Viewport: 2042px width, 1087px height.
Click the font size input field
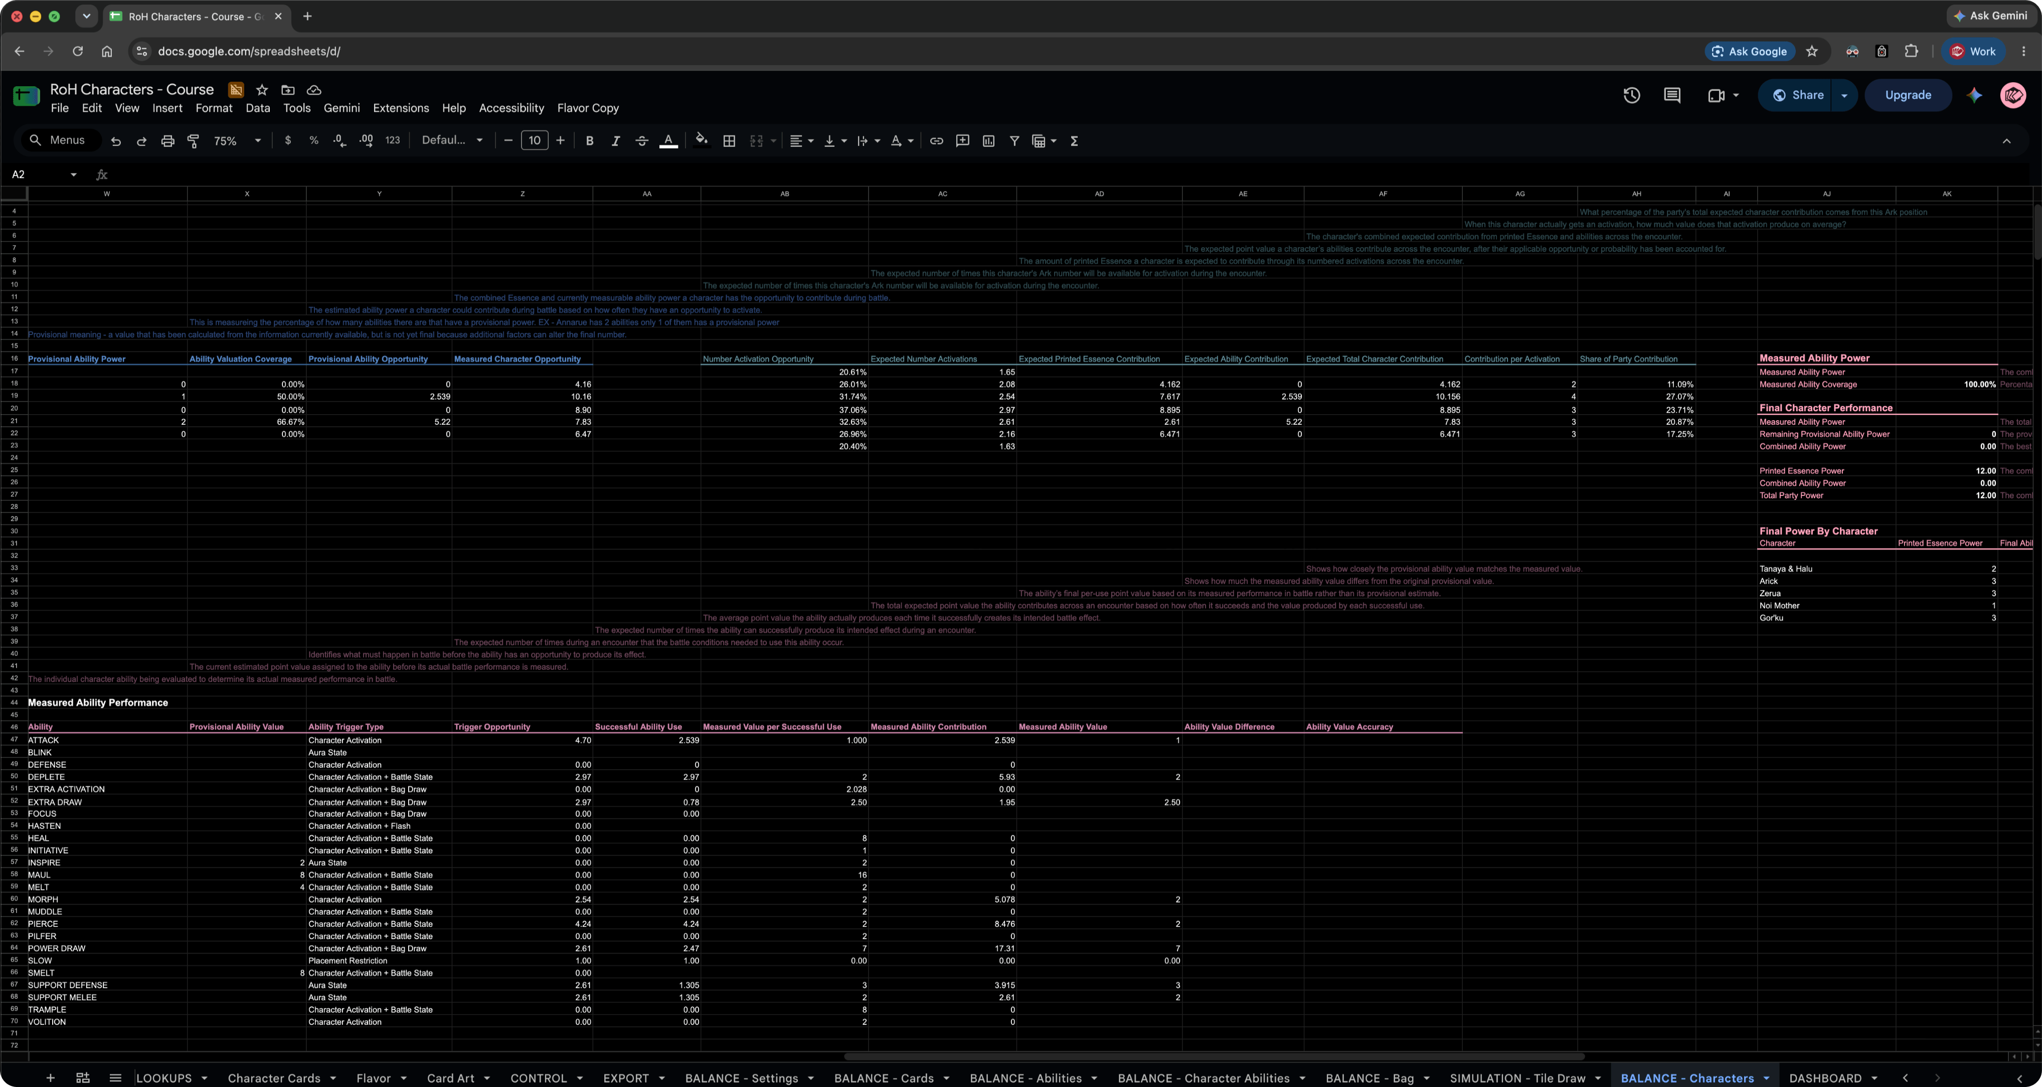click(x=534, y=140)
